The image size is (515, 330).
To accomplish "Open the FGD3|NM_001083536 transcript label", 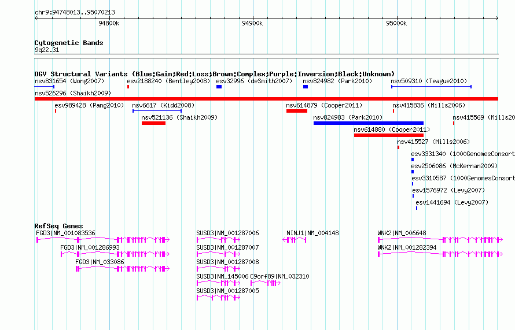I will [x=66, y=233].
